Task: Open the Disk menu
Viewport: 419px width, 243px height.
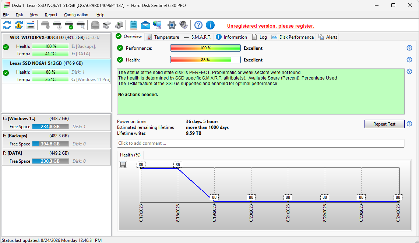Action: pos(19,15)
